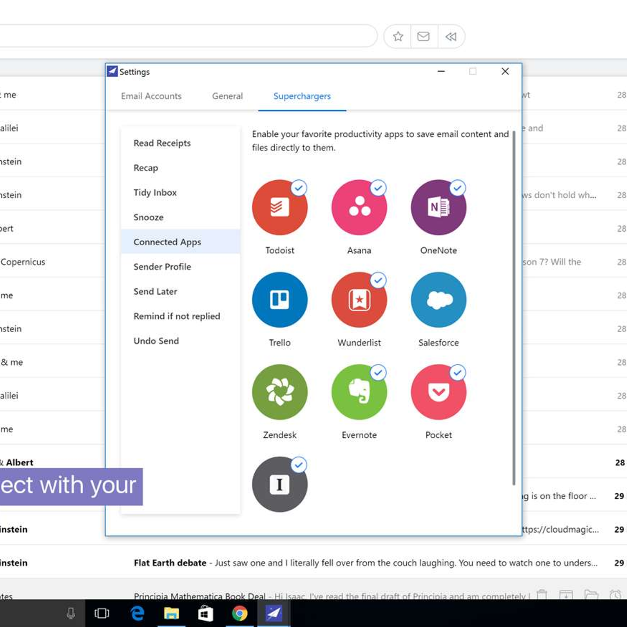Close the Settings dialog
Screen dimensions: 627x627
[505, 71]
